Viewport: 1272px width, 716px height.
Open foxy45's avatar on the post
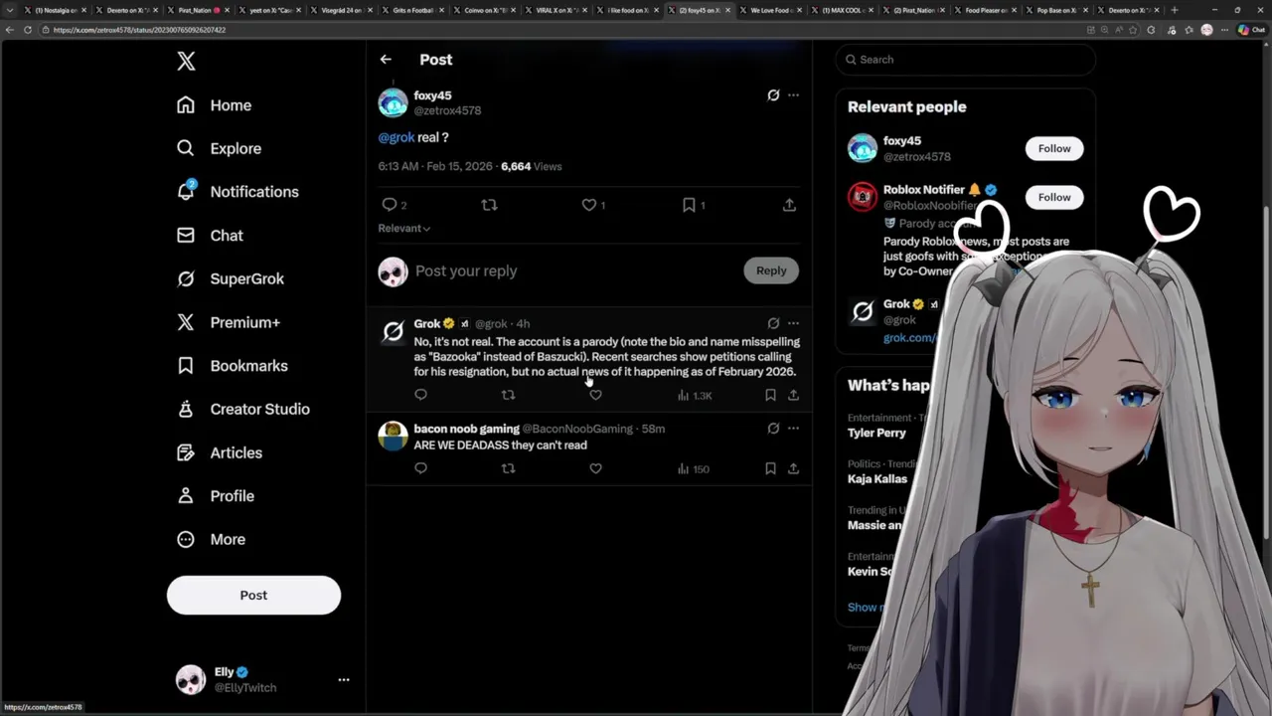pyautogui.click(x=393, y=102)
